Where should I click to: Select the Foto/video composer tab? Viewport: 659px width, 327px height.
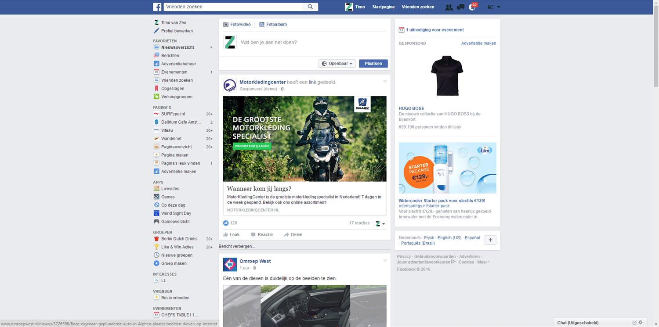click(237, 25)
